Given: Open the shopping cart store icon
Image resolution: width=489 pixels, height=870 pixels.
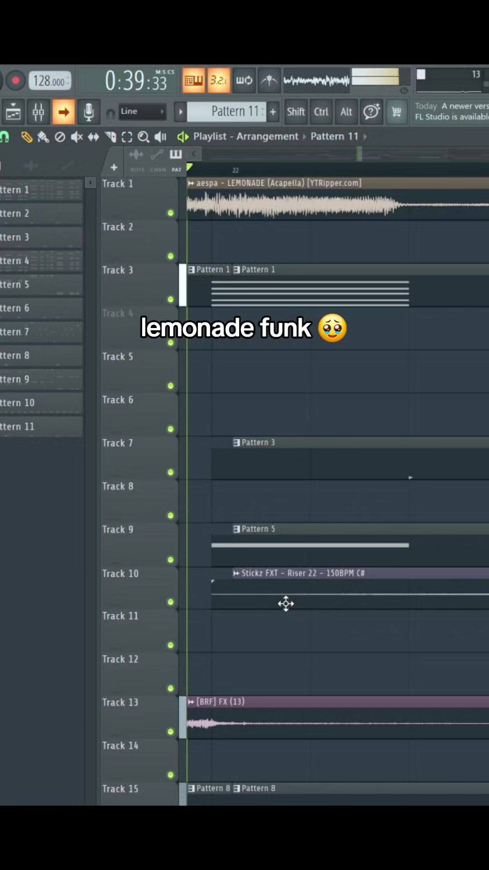Looking at the screenshot, I should [x=397, y=112].
